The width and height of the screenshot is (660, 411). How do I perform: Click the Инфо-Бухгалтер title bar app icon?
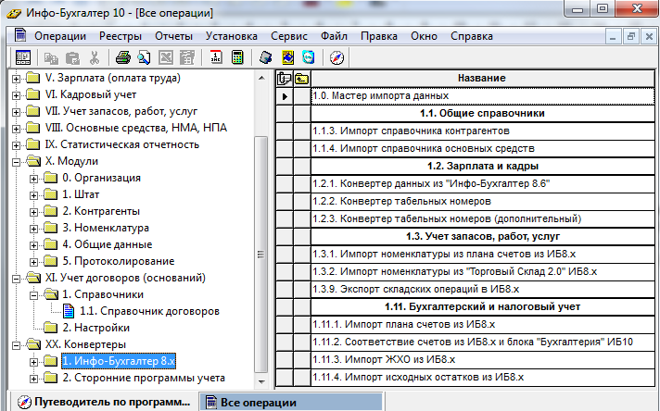click(14, 13)
